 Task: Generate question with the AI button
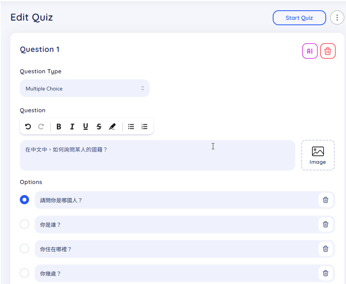pyautogui.click(x=310, y=51)
